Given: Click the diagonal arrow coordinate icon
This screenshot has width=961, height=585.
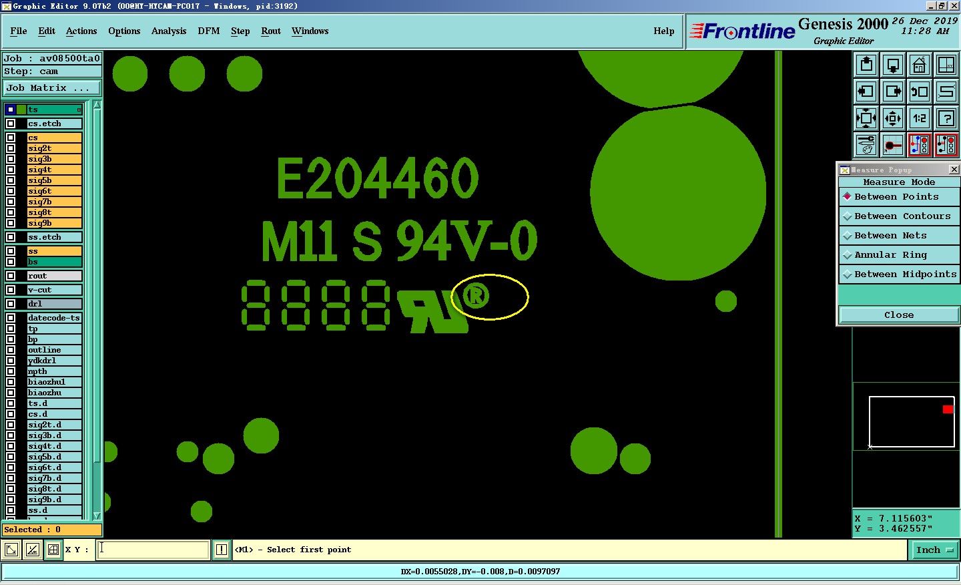Looking at the screenshot, I should [x=11, y=550].
